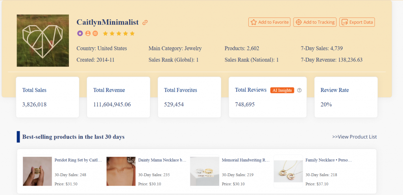This screenshot has height=195, width=403.
Task: Click the export arrow icon in Export Data
Action: [345, 22]
